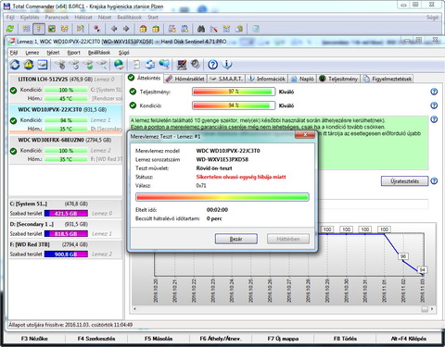Click F3 Nézőke button in Total Commander

34,339
